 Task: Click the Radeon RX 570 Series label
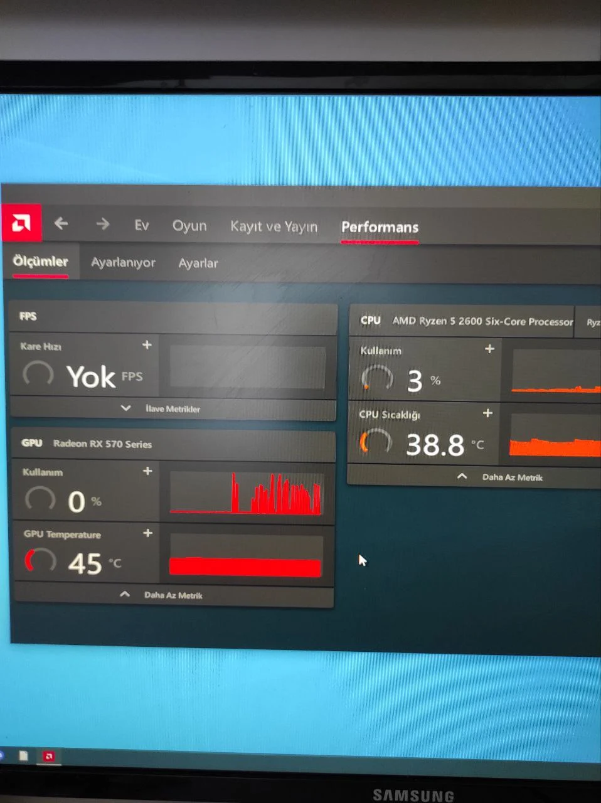click(x=102, y=444)
